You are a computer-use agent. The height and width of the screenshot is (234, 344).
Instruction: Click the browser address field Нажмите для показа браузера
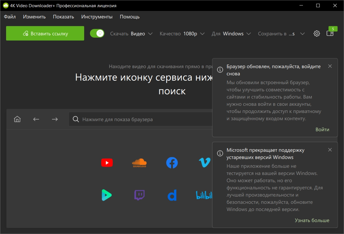click(140, 119)
